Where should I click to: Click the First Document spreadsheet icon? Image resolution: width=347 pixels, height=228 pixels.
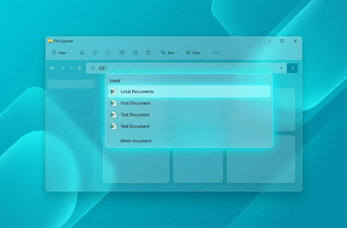point(114,103)
